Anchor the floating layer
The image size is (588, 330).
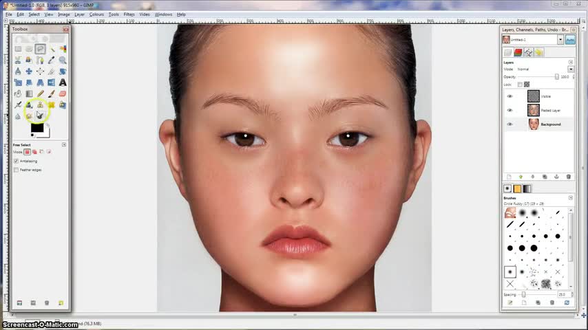556,177
